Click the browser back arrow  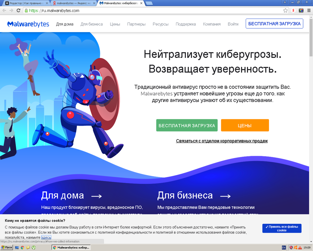tap(4, 10)
